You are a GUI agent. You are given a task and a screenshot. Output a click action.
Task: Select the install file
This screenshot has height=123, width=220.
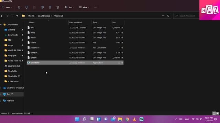(75, 38)
